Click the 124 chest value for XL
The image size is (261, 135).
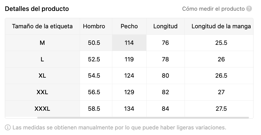point(129,76)
